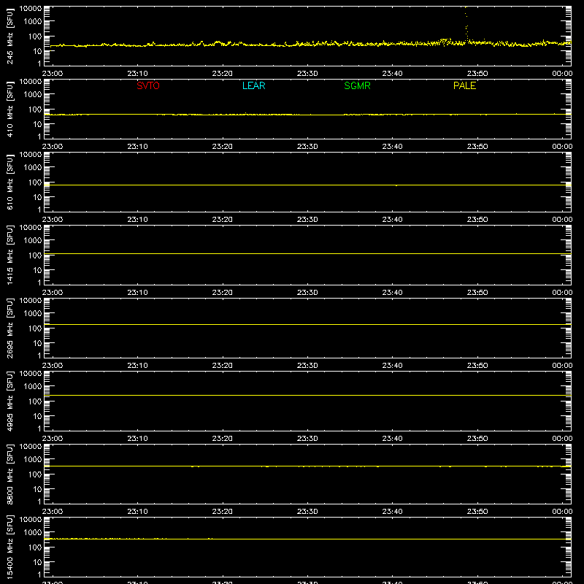
Task: Click the 23:00 label under the 4995 MHz plot
Action: point(53,439)
